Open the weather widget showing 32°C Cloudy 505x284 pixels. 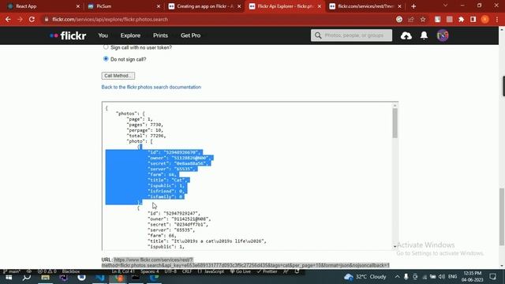point(365,277)
